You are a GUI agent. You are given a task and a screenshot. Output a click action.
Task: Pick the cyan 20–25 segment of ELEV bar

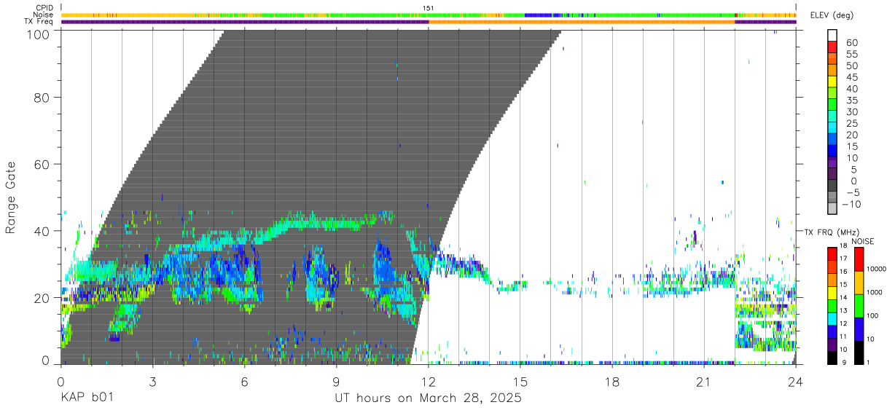[x=832, y=128]
